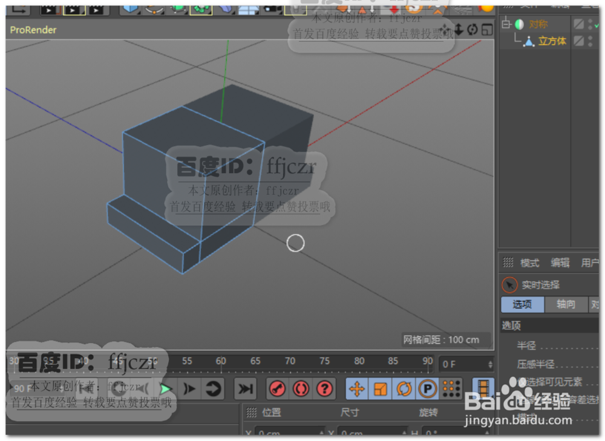Open the ProRender viewport menu
This screenshot has width=605, height=441.
(33, 30)
